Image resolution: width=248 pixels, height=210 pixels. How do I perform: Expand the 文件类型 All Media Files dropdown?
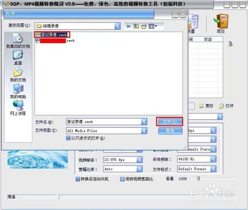(x=144, y=131)
